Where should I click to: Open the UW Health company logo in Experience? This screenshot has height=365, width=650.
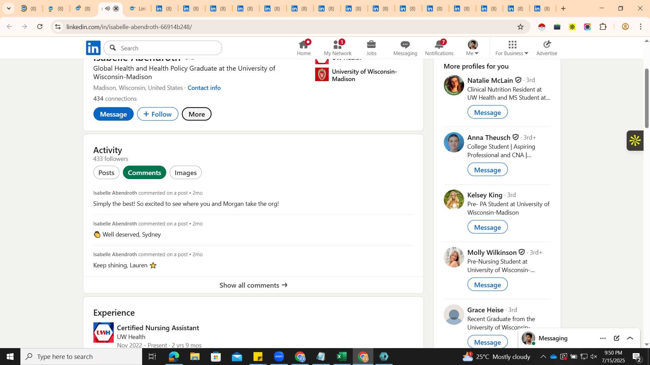click(x=104, y=333)
